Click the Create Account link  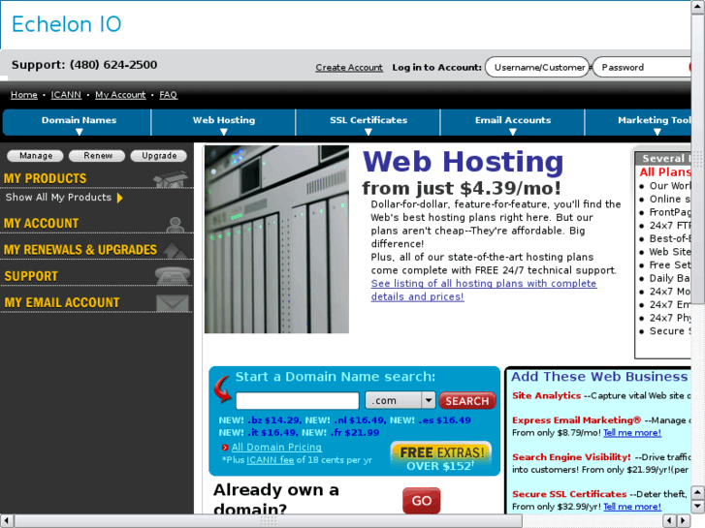[x=349, y=68]
